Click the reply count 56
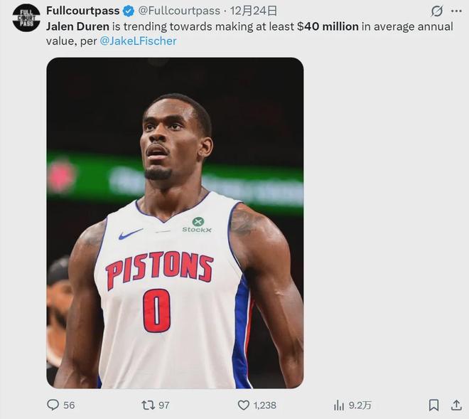Screen dimensions: 469x419 click(x=69, y=405)
